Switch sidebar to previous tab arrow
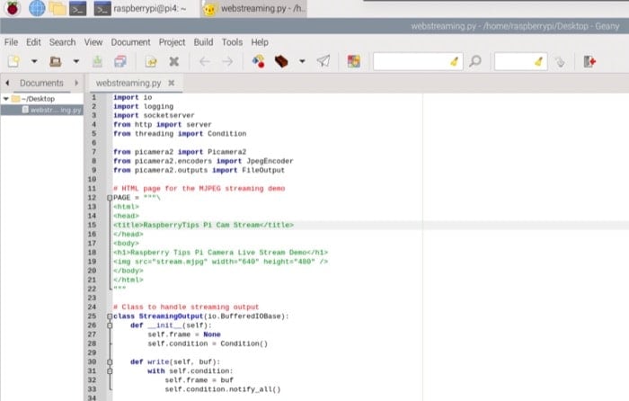This screenshot has height=401, width=629. click(7, 83)
